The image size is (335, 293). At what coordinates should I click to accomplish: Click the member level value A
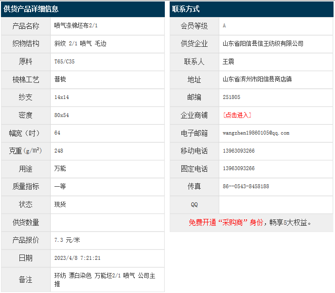224,26
